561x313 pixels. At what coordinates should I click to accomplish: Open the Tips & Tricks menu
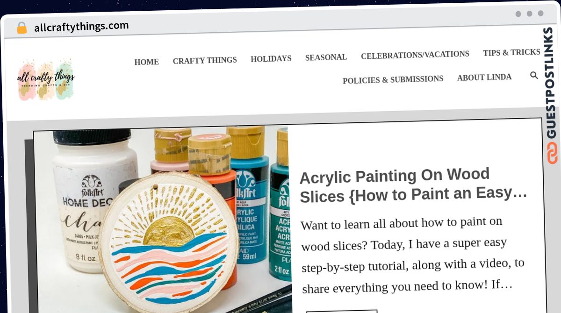click(x=511, y=52)
